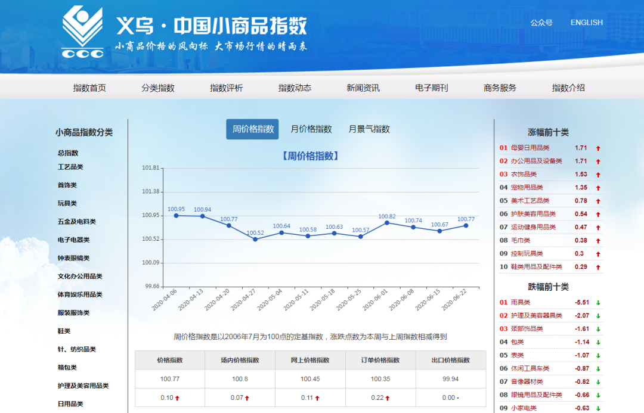644x413 pixels.
Task: Click chart data point labeled 100.67
Action: pyautogui.click(x=439, y=231)
